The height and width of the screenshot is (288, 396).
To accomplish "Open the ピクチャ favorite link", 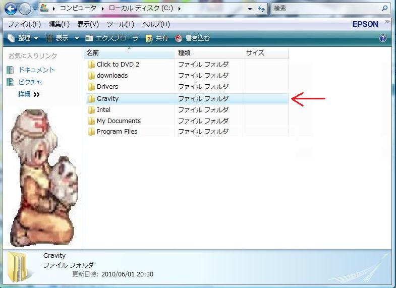I will [30, 82].
